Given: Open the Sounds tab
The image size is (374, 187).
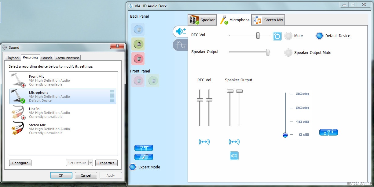Looking at the screenshot, I should (x=47, y=58).
